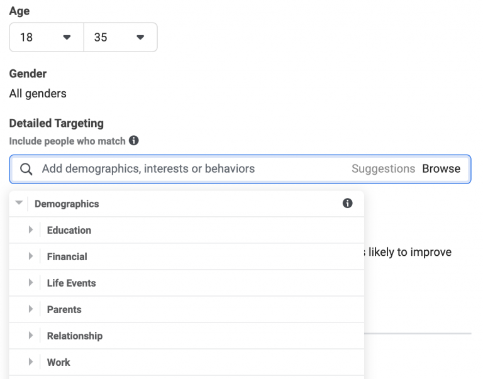Image resolution: width=483 pixels, height=379 pixels.
Task: Expand the Financial arrow
Action: pos(30,256)
